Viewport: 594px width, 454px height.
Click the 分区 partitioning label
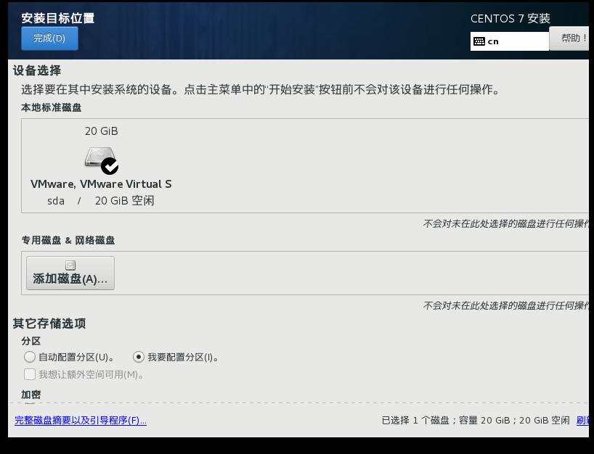point(31,341)
